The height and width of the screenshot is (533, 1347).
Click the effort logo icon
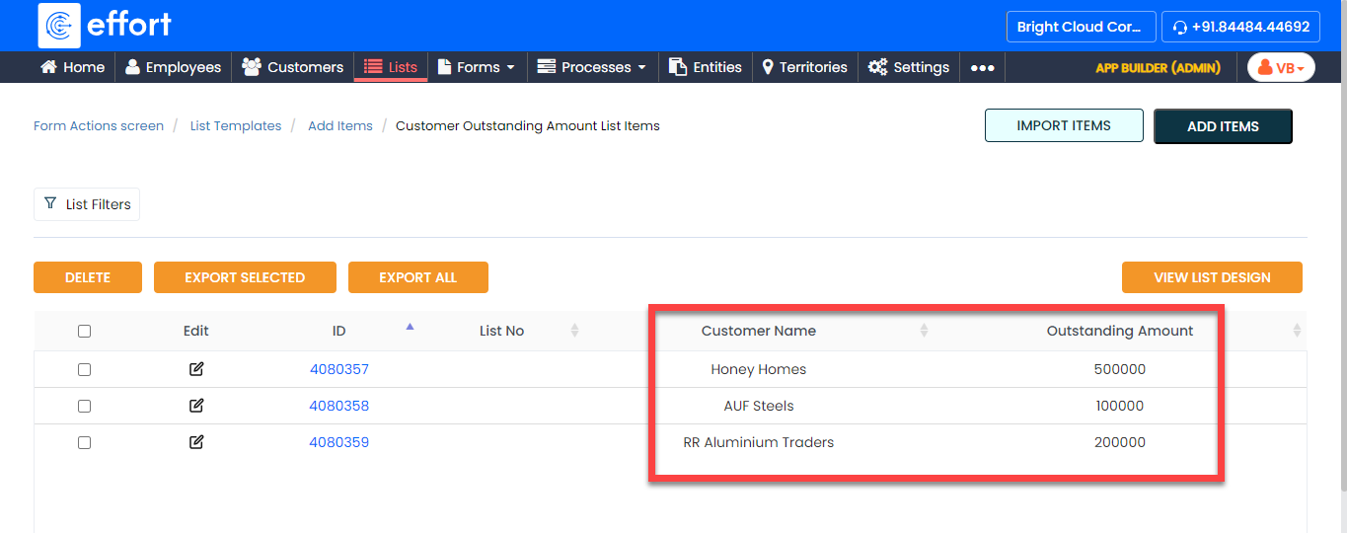[x=59, y=26]
